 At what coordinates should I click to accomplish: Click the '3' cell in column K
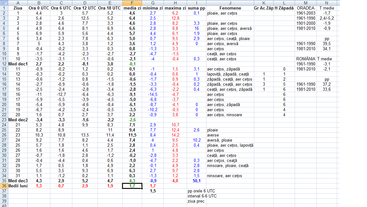click(264, 84)
